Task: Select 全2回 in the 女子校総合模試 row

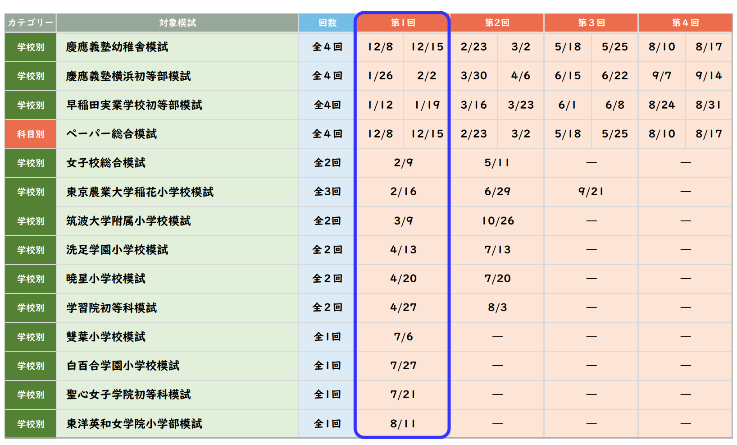Action: (328, 163)
